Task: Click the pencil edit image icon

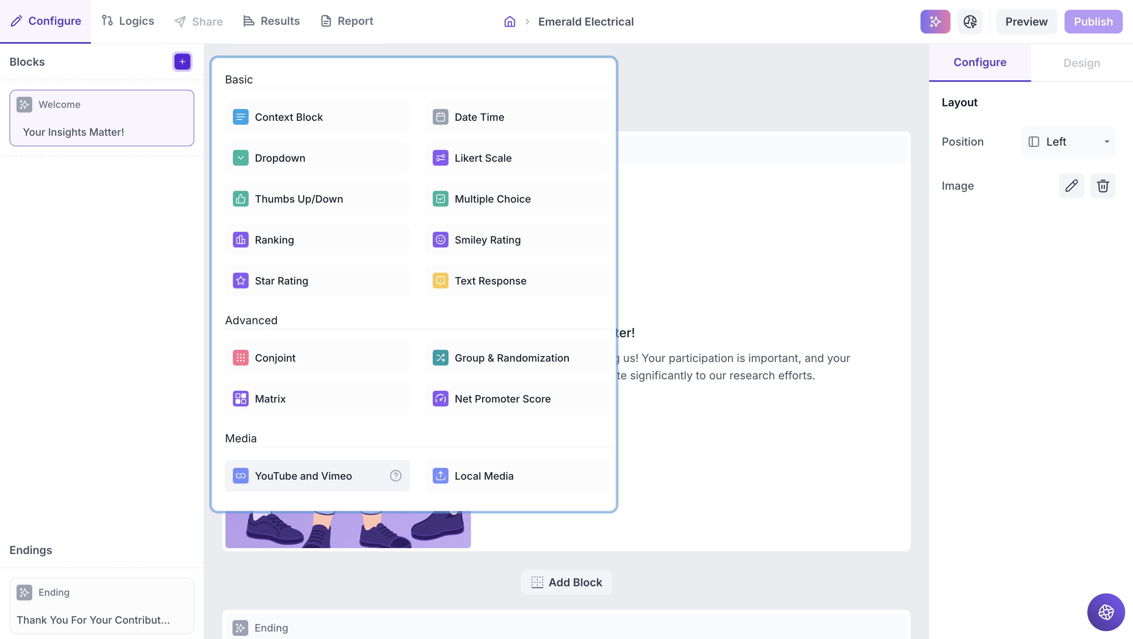Action: pyautogui.click(x=1071, y=186)
